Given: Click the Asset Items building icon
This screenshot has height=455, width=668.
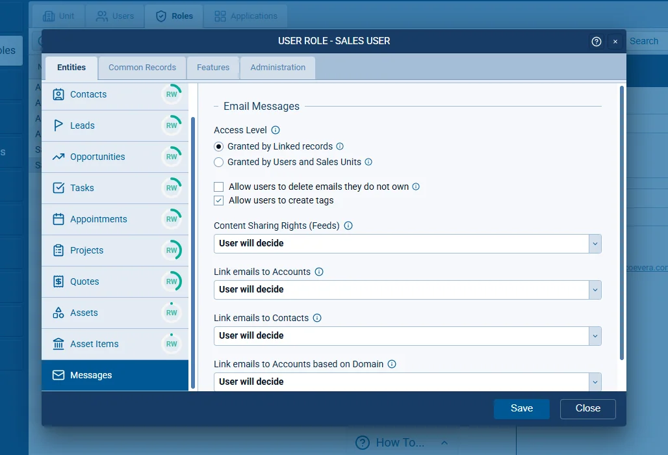Looking at the screenshot, I should click(x=58, y=344).
